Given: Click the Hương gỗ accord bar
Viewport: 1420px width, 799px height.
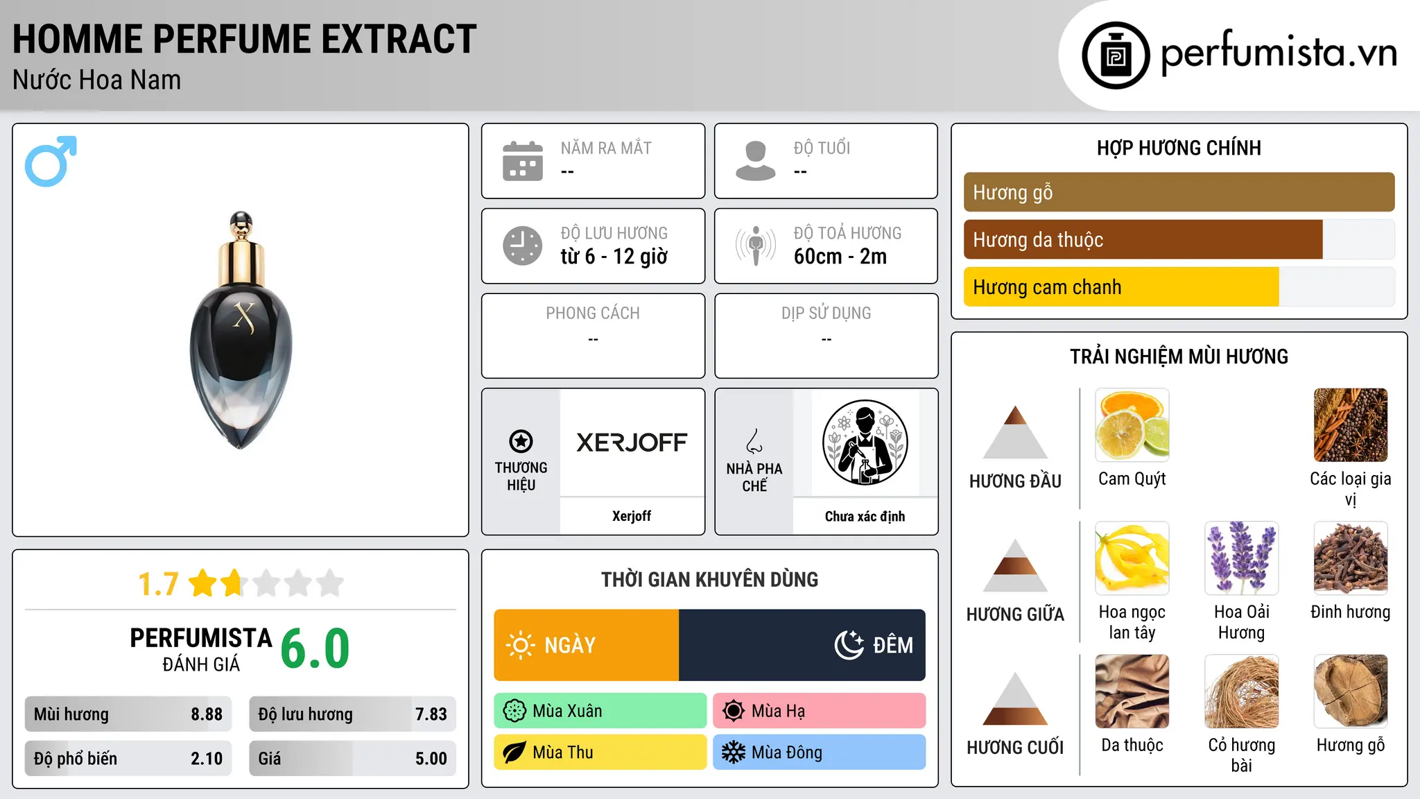Looking at the screenshot, I should [1179, 192].
